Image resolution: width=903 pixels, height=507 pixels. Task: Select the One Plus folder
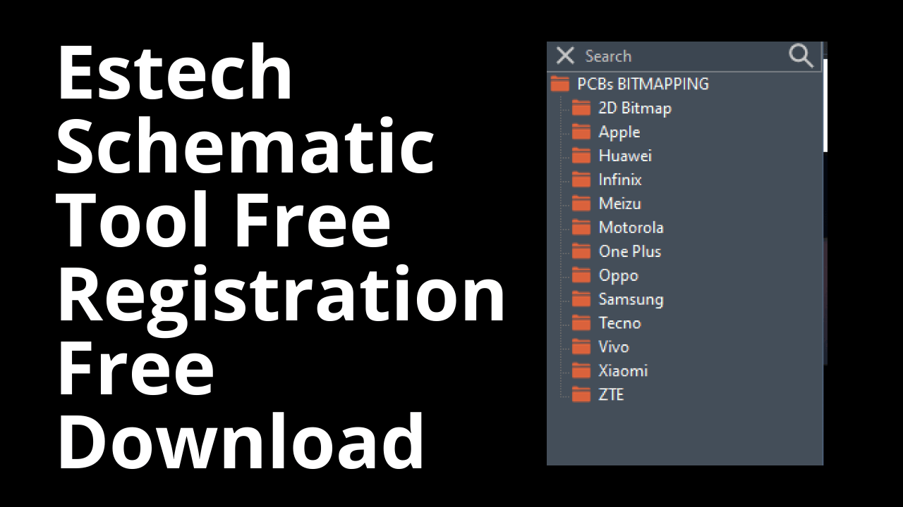[630, 251]
